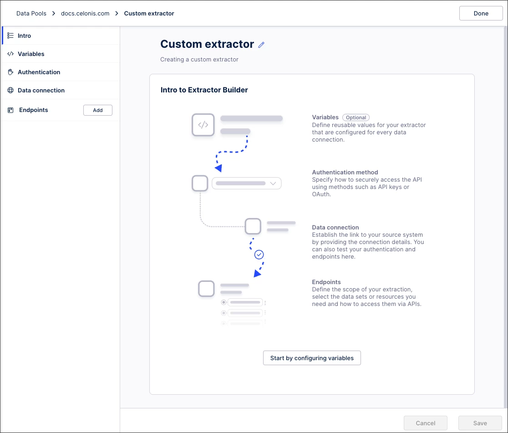Click the Authentication hand icon
This screenshot has width=508, height=433.
pyautogui.click(x=10, y=72)
